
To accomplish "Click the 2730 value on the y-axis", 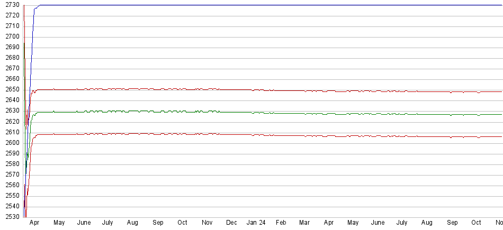I will [x=11, y=5].
